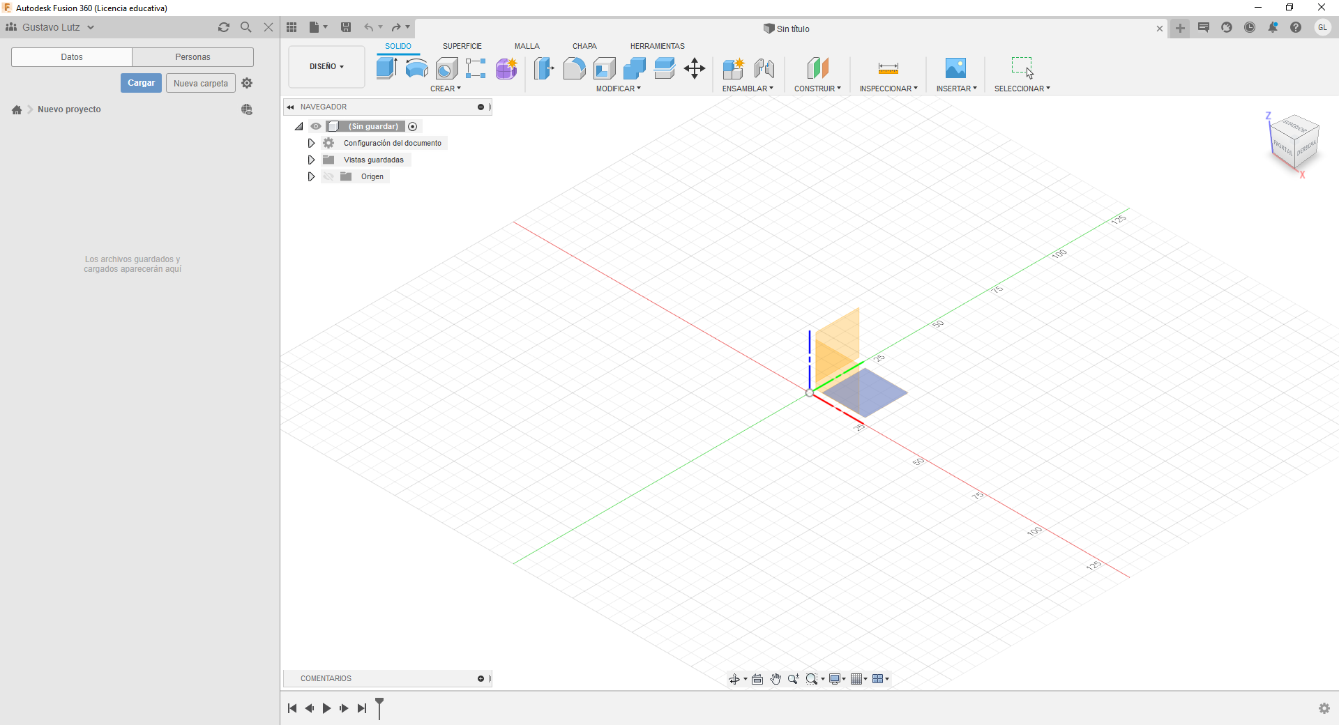Viewport: 1339px width, 725px height.
Task: Click the timeline playhead marker
Action: (379, 708)
